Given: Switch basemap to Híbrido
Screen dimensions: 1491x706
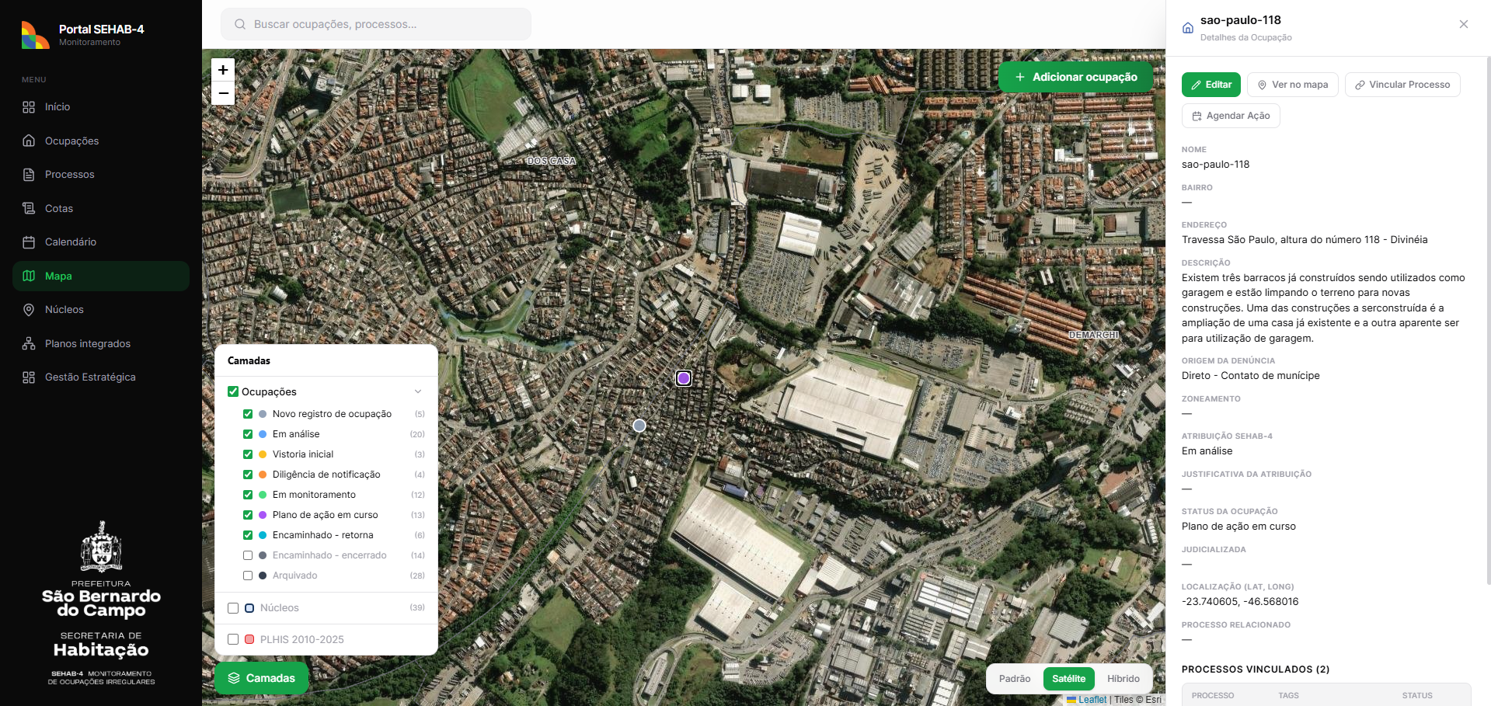Looking at the screenshot, I should point(1123,679).
